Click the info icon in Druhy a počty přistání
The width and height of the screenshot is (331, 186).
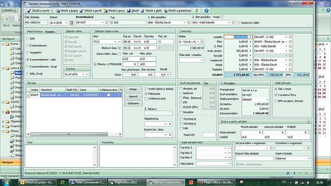click(308, 121)
